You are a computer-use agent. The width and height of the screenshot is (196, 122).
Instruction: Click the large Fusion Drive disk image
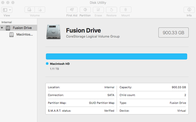(53, 32)
